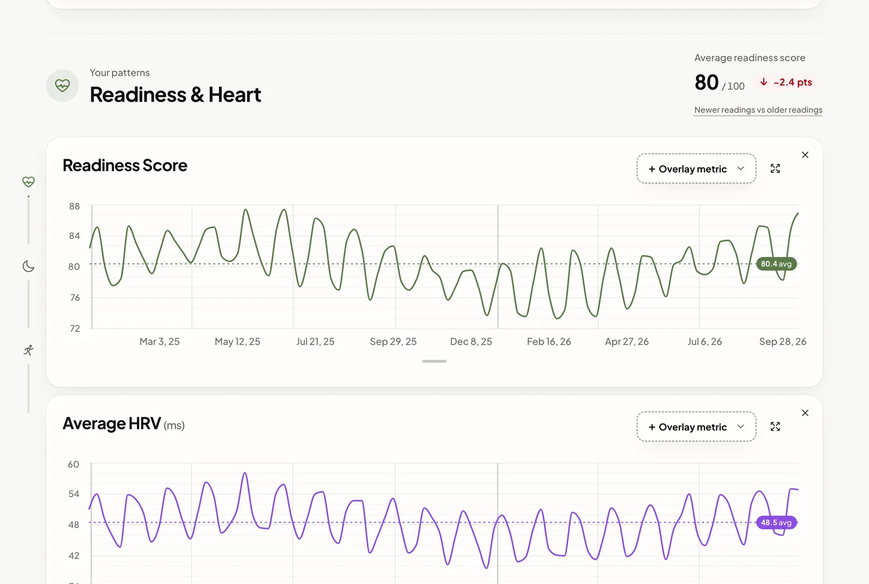Open Overlay metric dropdown on Readiness Score
869x584 pixels.
pyautogui.click(x=696, y=168)
